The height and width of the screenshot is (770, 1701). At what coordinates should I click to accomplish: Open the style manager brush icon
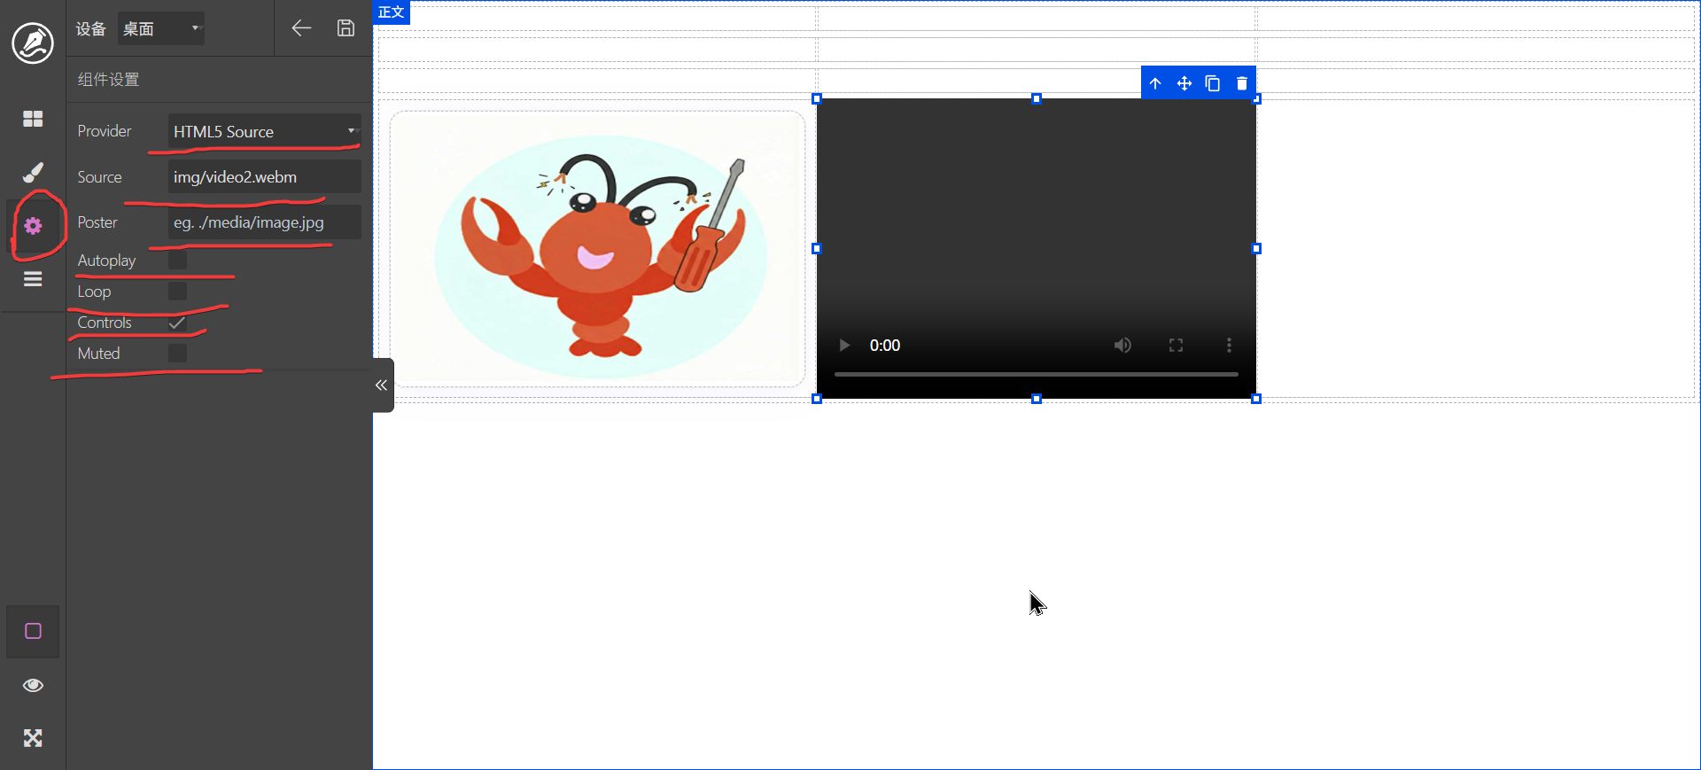pyautogui.click(x=33, y=172)
